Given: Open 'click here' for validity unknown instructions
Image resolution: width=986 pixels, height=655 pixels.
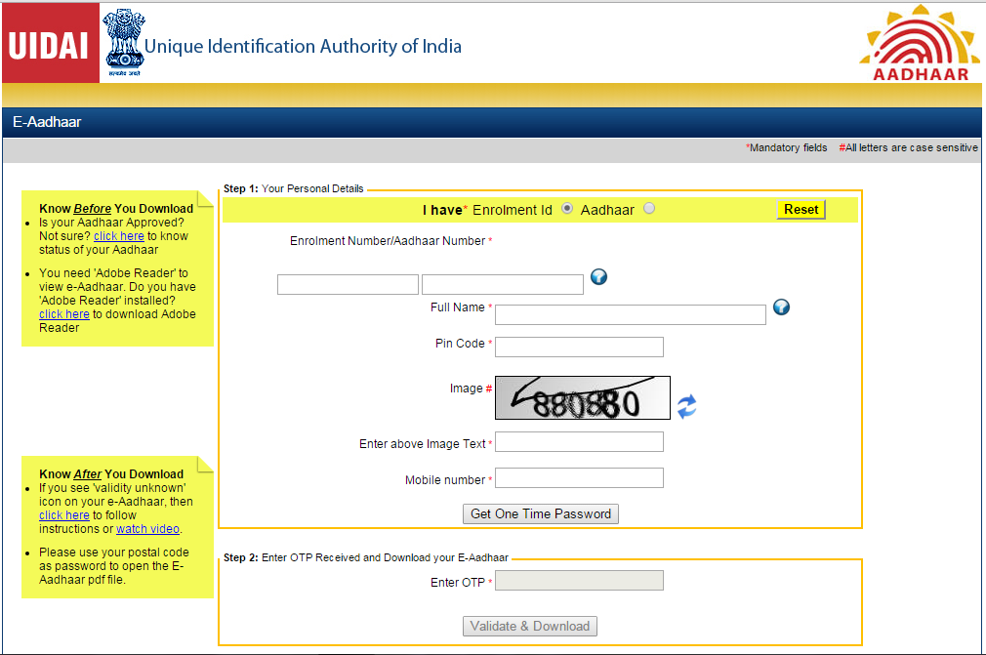Looking at the screenshot, I should pyautogui.click(x=63, y=514).
